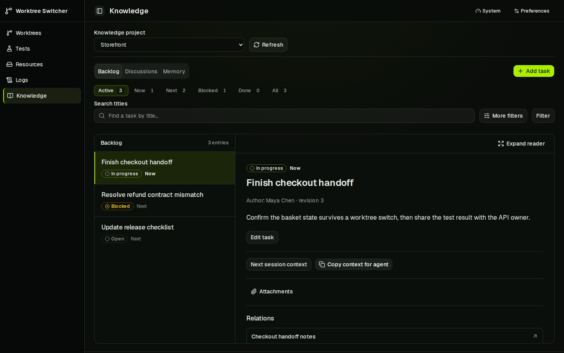Switch to the Memory tab

174,71
